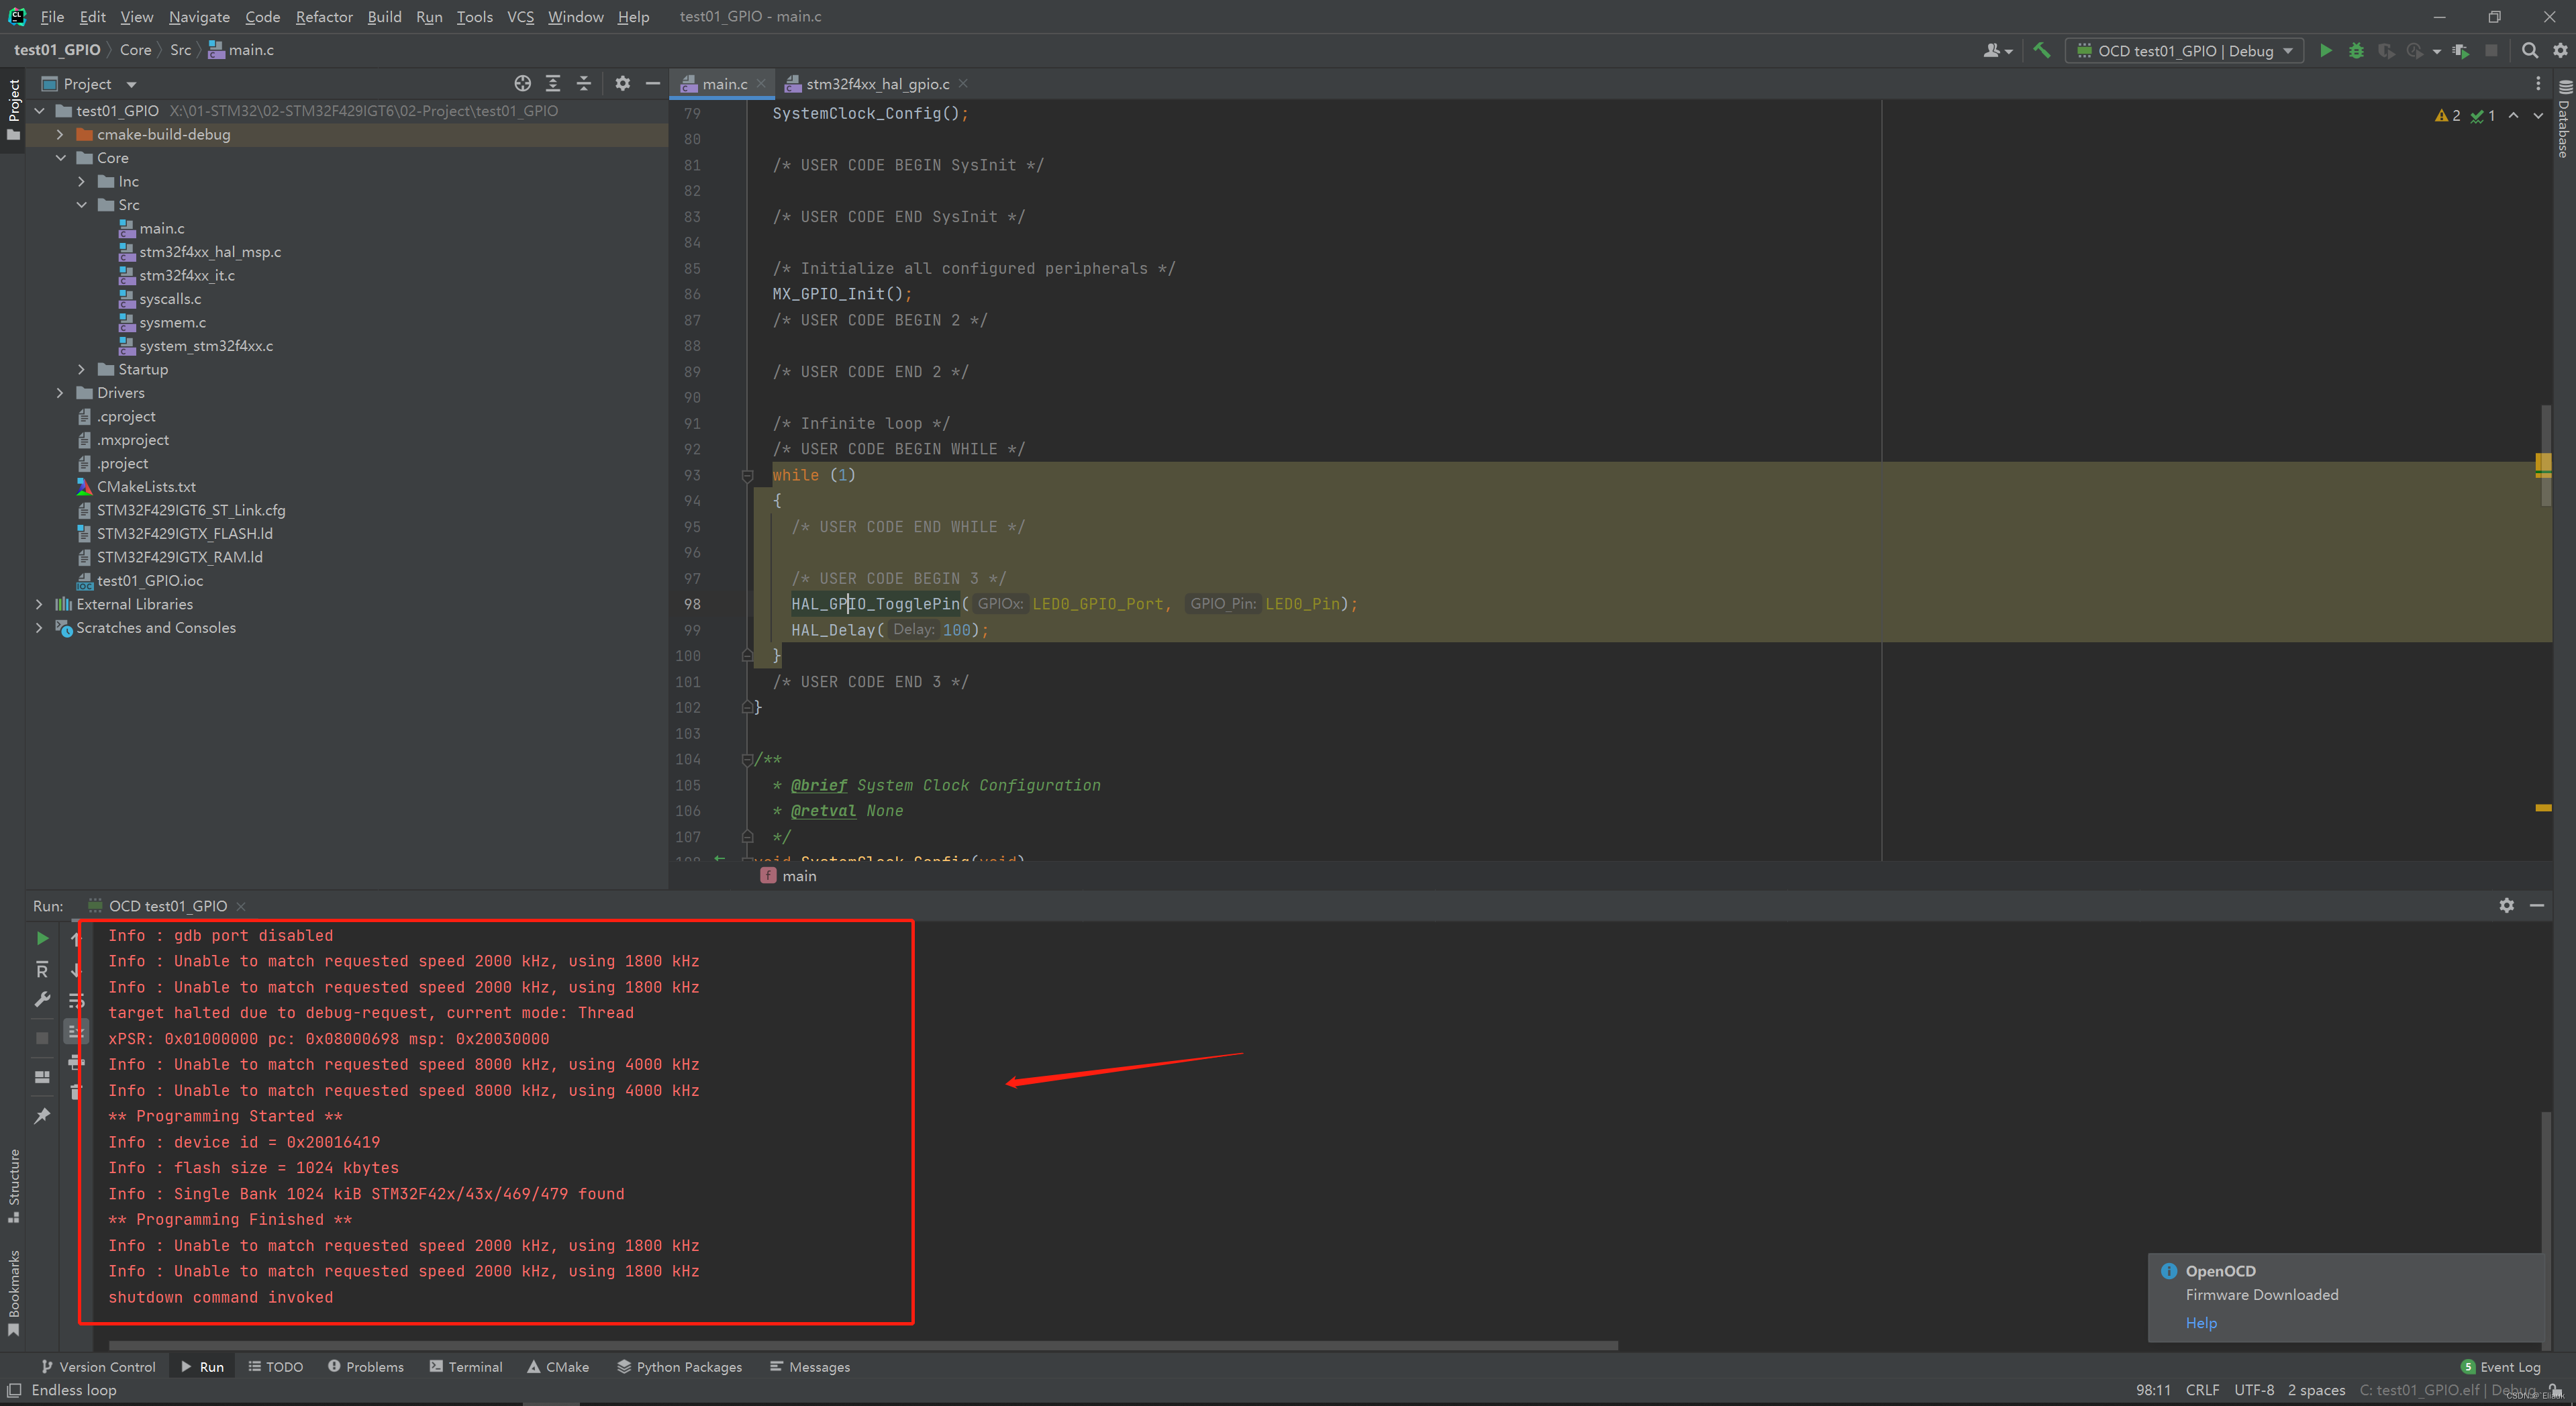Open Search Everywhere magnifier icon
Viewport: 2576px width, 1406px height.
tap(2530, 50)
